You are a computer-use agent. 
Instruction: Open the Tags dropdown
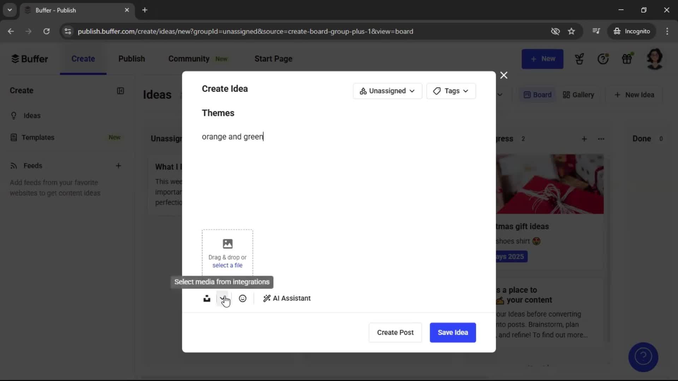[451, 91]
